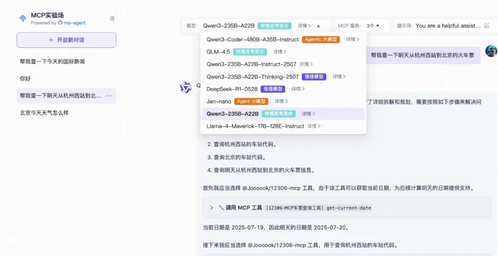Collapse sidebar with the list toggle icon
This screenshot has height=256, width=498.
[x=112, y=18]
